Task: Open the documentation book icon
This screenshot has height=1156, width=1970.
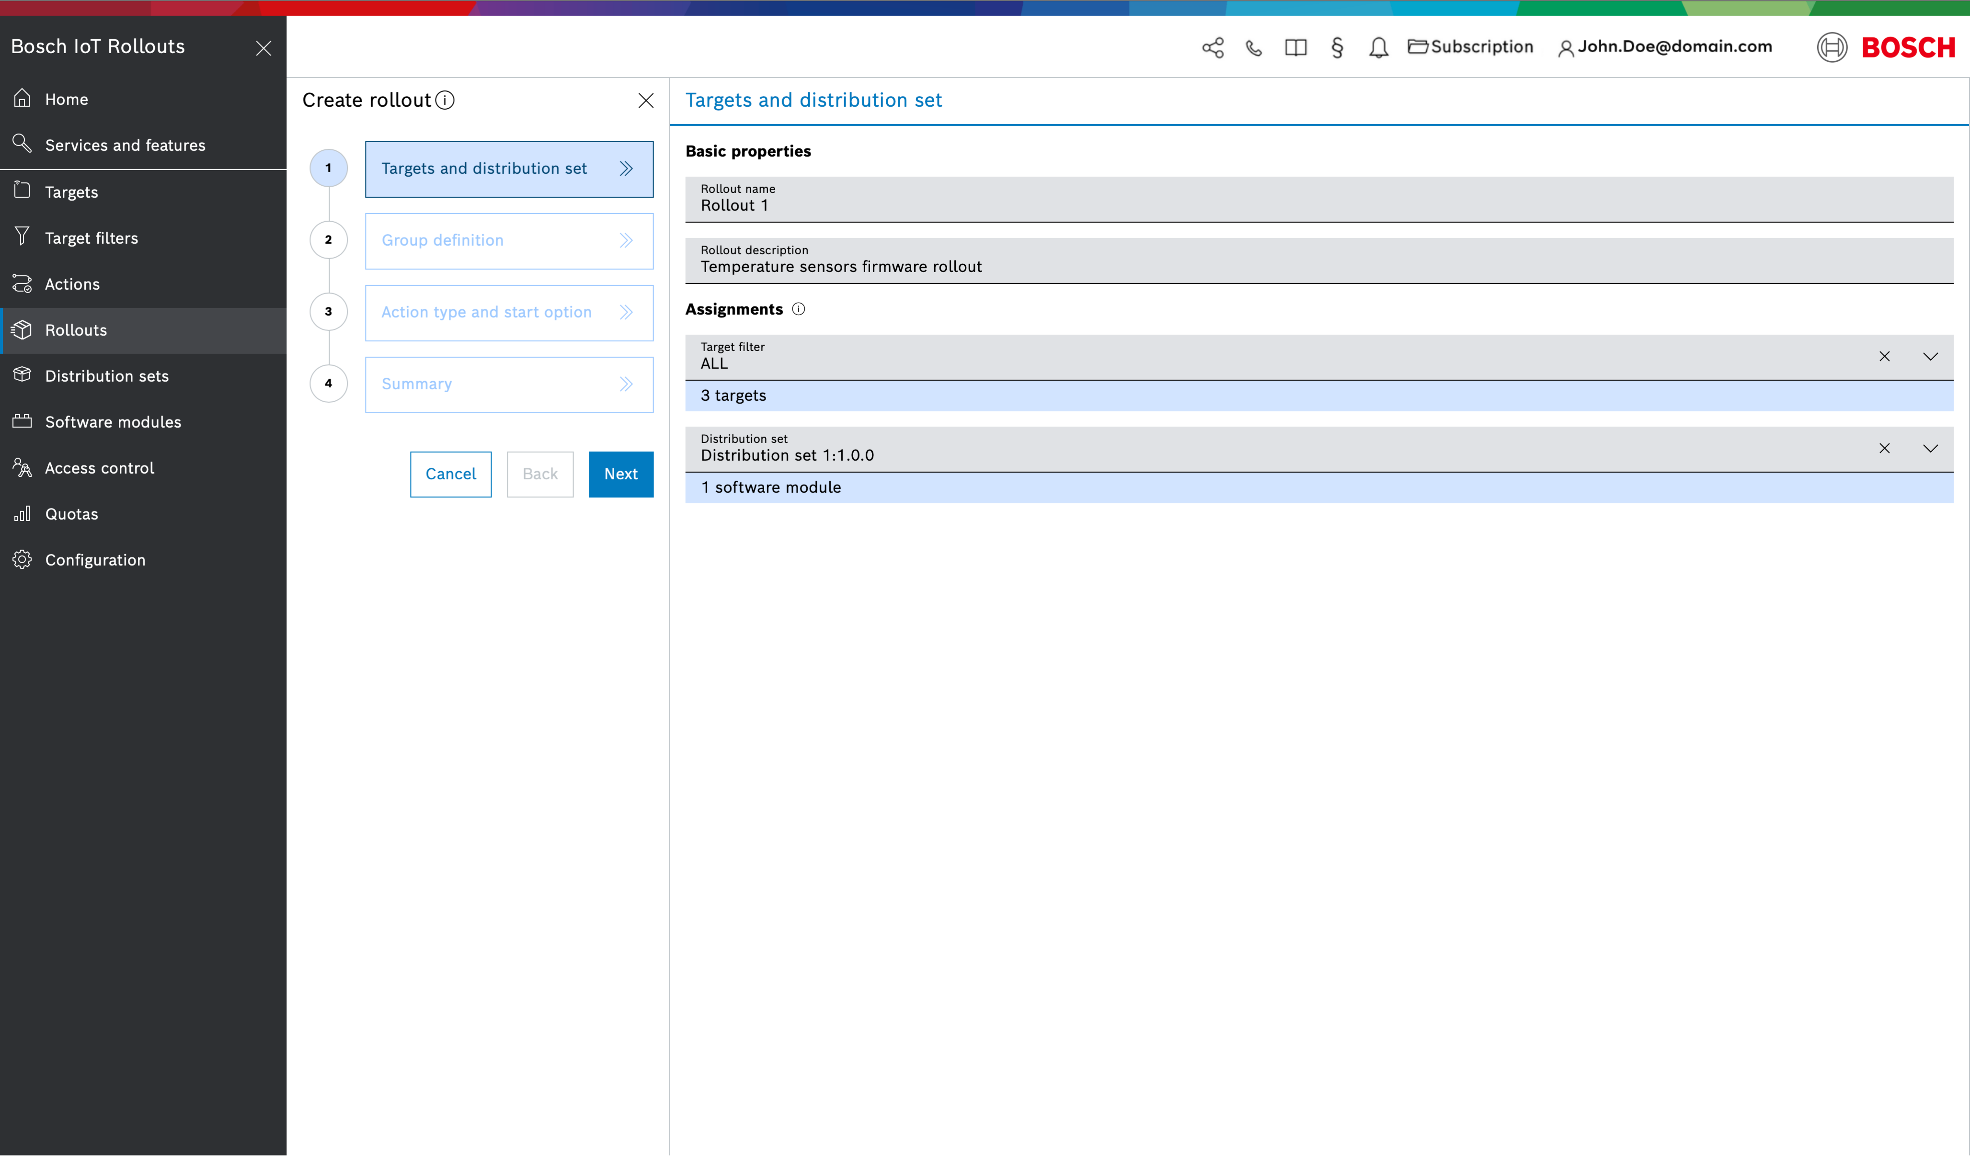Action: [1295, 48]
